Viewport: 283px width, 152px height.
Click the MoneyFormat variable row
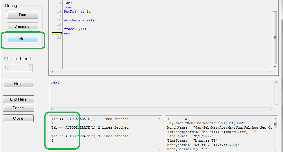pyautogui.click(x=204, y=145)
